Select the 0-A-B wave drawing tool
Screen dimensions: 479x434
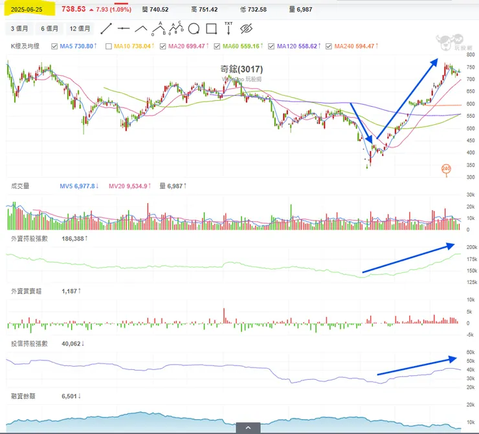coord(159,28)
